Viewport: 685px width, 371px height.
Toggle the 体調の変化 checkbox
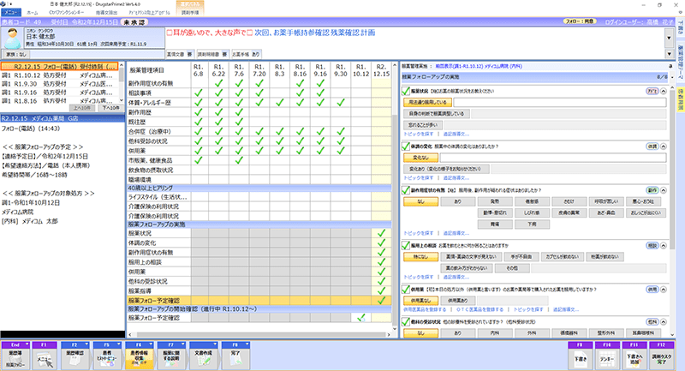(x=405, y=147)
